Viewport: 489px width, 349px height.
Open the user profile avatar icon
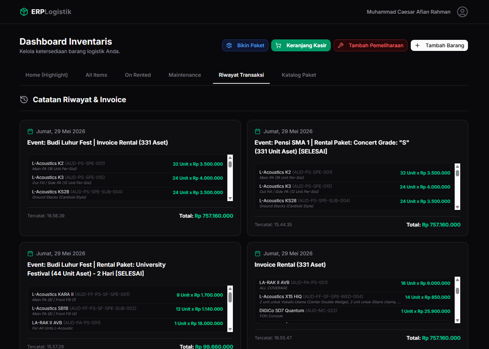tap(462, 12)
